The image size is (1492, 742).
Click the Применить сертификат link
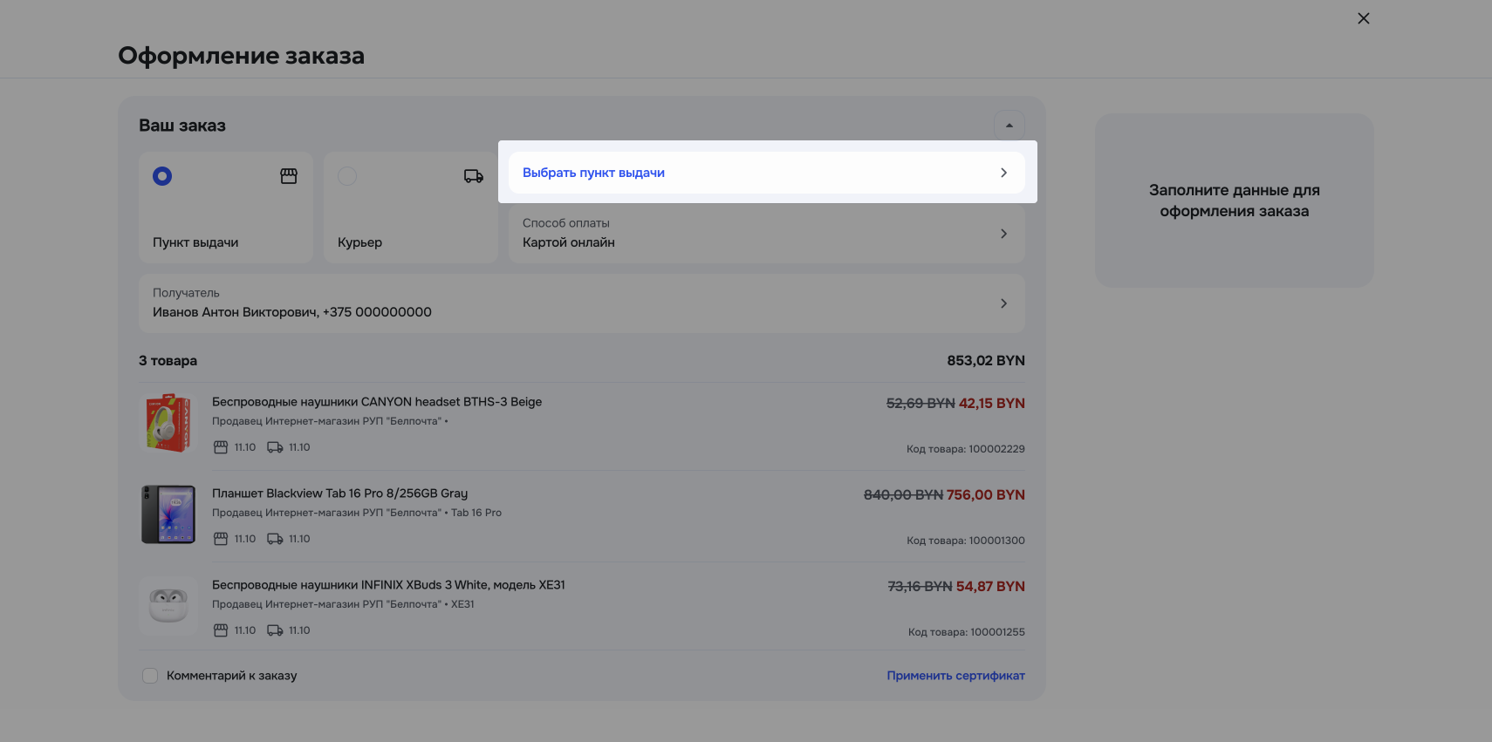pos(955,676)
